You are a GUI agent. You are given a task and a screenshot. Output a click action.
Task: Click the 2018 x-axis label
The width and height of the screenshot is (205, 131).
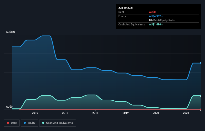tap(95, 113)
